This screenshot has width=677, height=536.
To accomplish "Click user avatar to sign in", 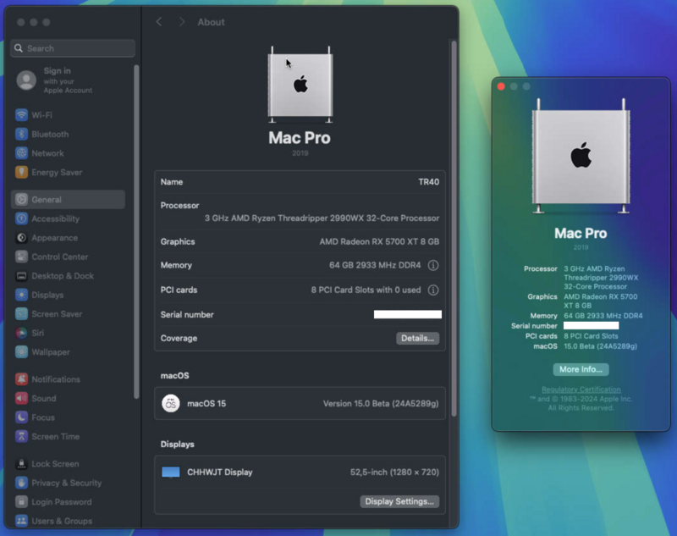I will [x=26, y=80].
